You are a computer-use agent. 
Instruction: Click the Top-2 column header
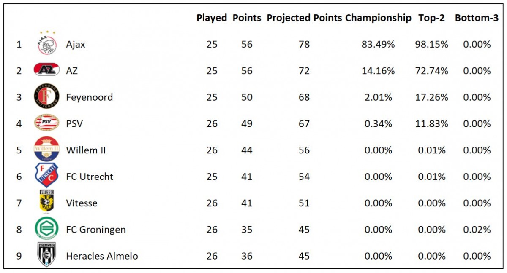click(431, 18)
